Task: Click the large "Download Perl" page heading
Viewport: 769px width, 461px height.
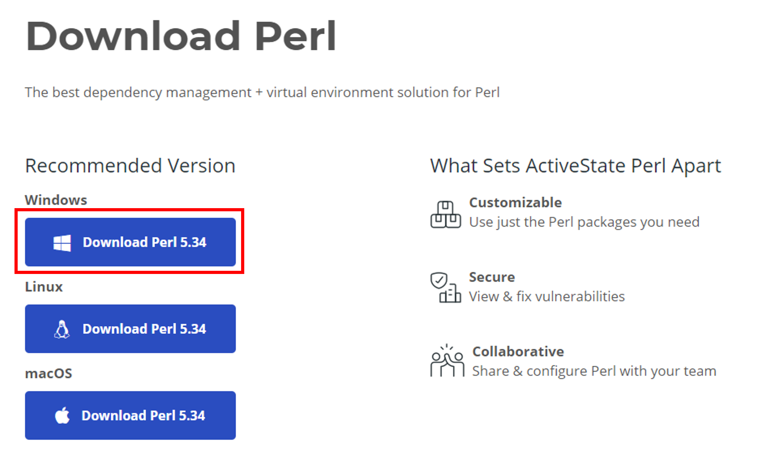Action: coord(181,36)
